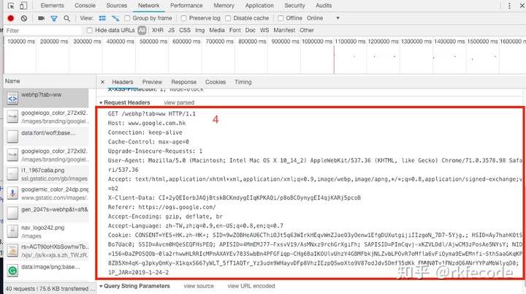This screenshot has height=294, width=526.
Task: Select the rs=ACT90oHXbSowhwTb script icon
Action: point(12,251)
